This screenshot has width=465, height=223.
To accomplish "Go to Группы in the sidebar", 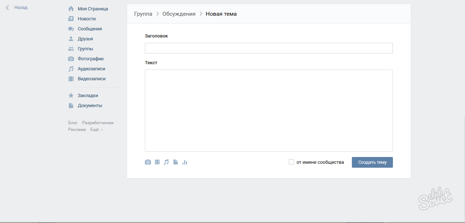I will point(85,49).
